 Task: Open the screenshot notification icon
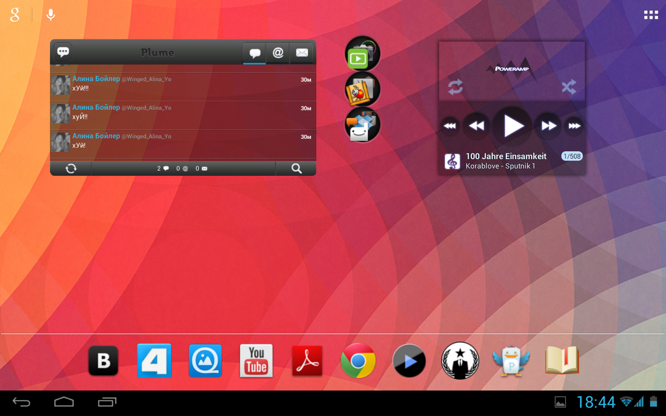click(x=560, y=402)
